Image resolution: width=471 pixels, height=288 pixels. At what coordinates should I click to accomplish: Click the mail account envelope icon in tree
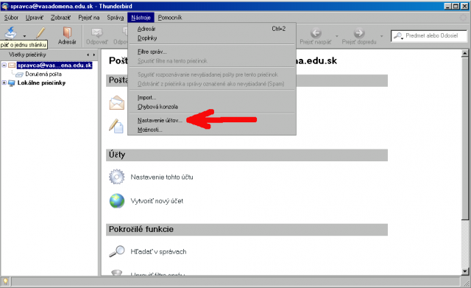[x=12, y=66]
